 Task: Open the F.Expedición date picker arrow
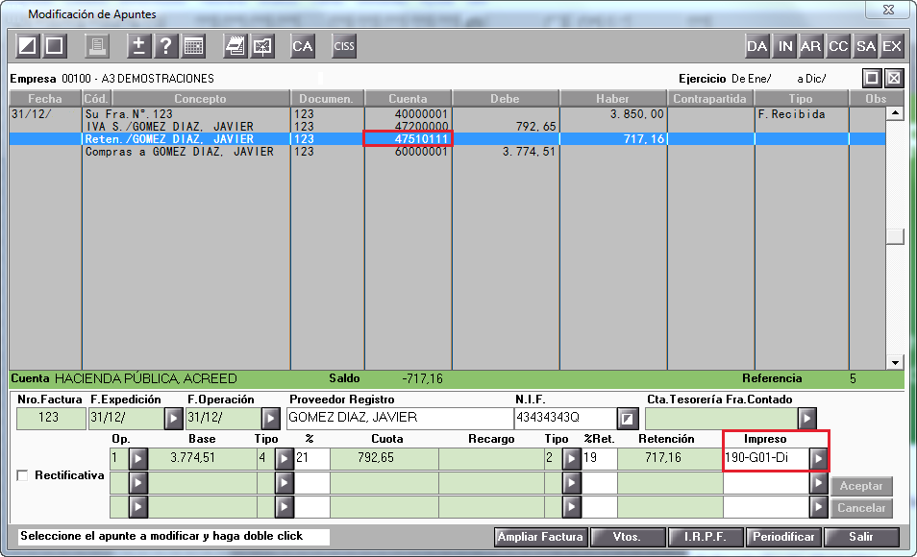click(174, 418)
